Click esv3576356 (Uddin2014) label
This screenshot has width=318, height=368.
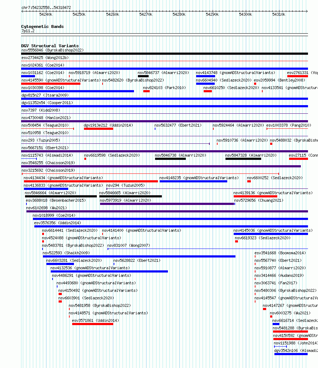pyautogui.click(x=58, y=223)
